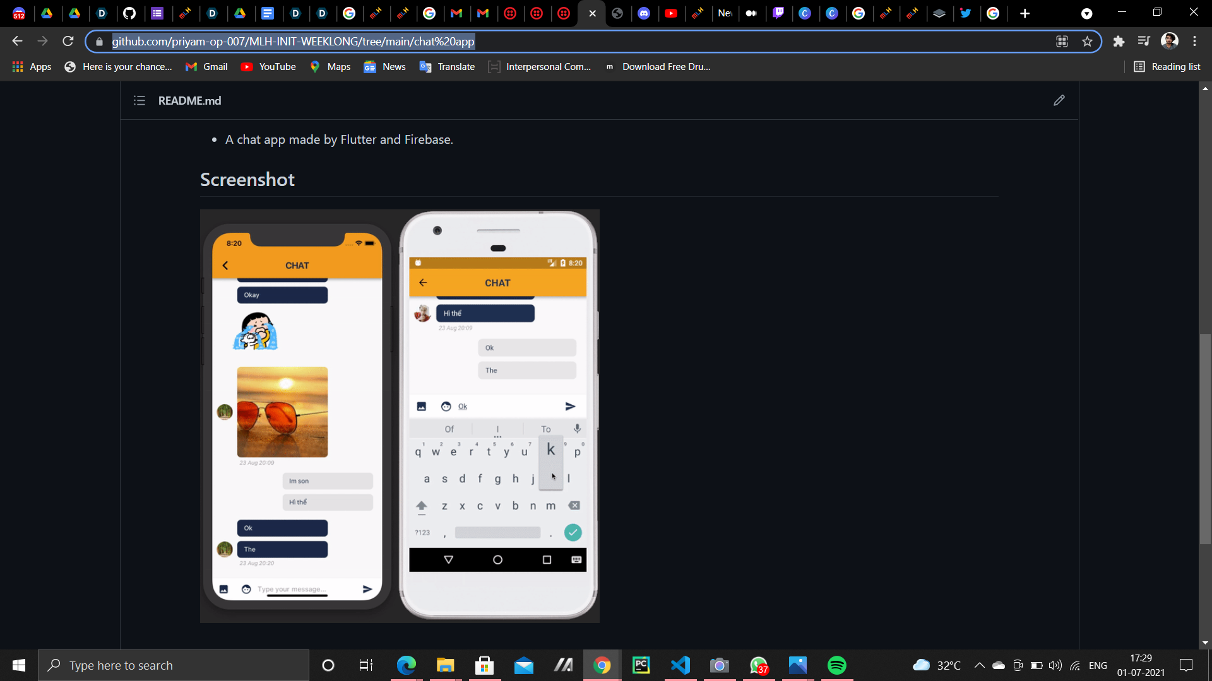1212x681 pixels.
Task: Show hidden system tray icons chevron
Action: [979, 665]
